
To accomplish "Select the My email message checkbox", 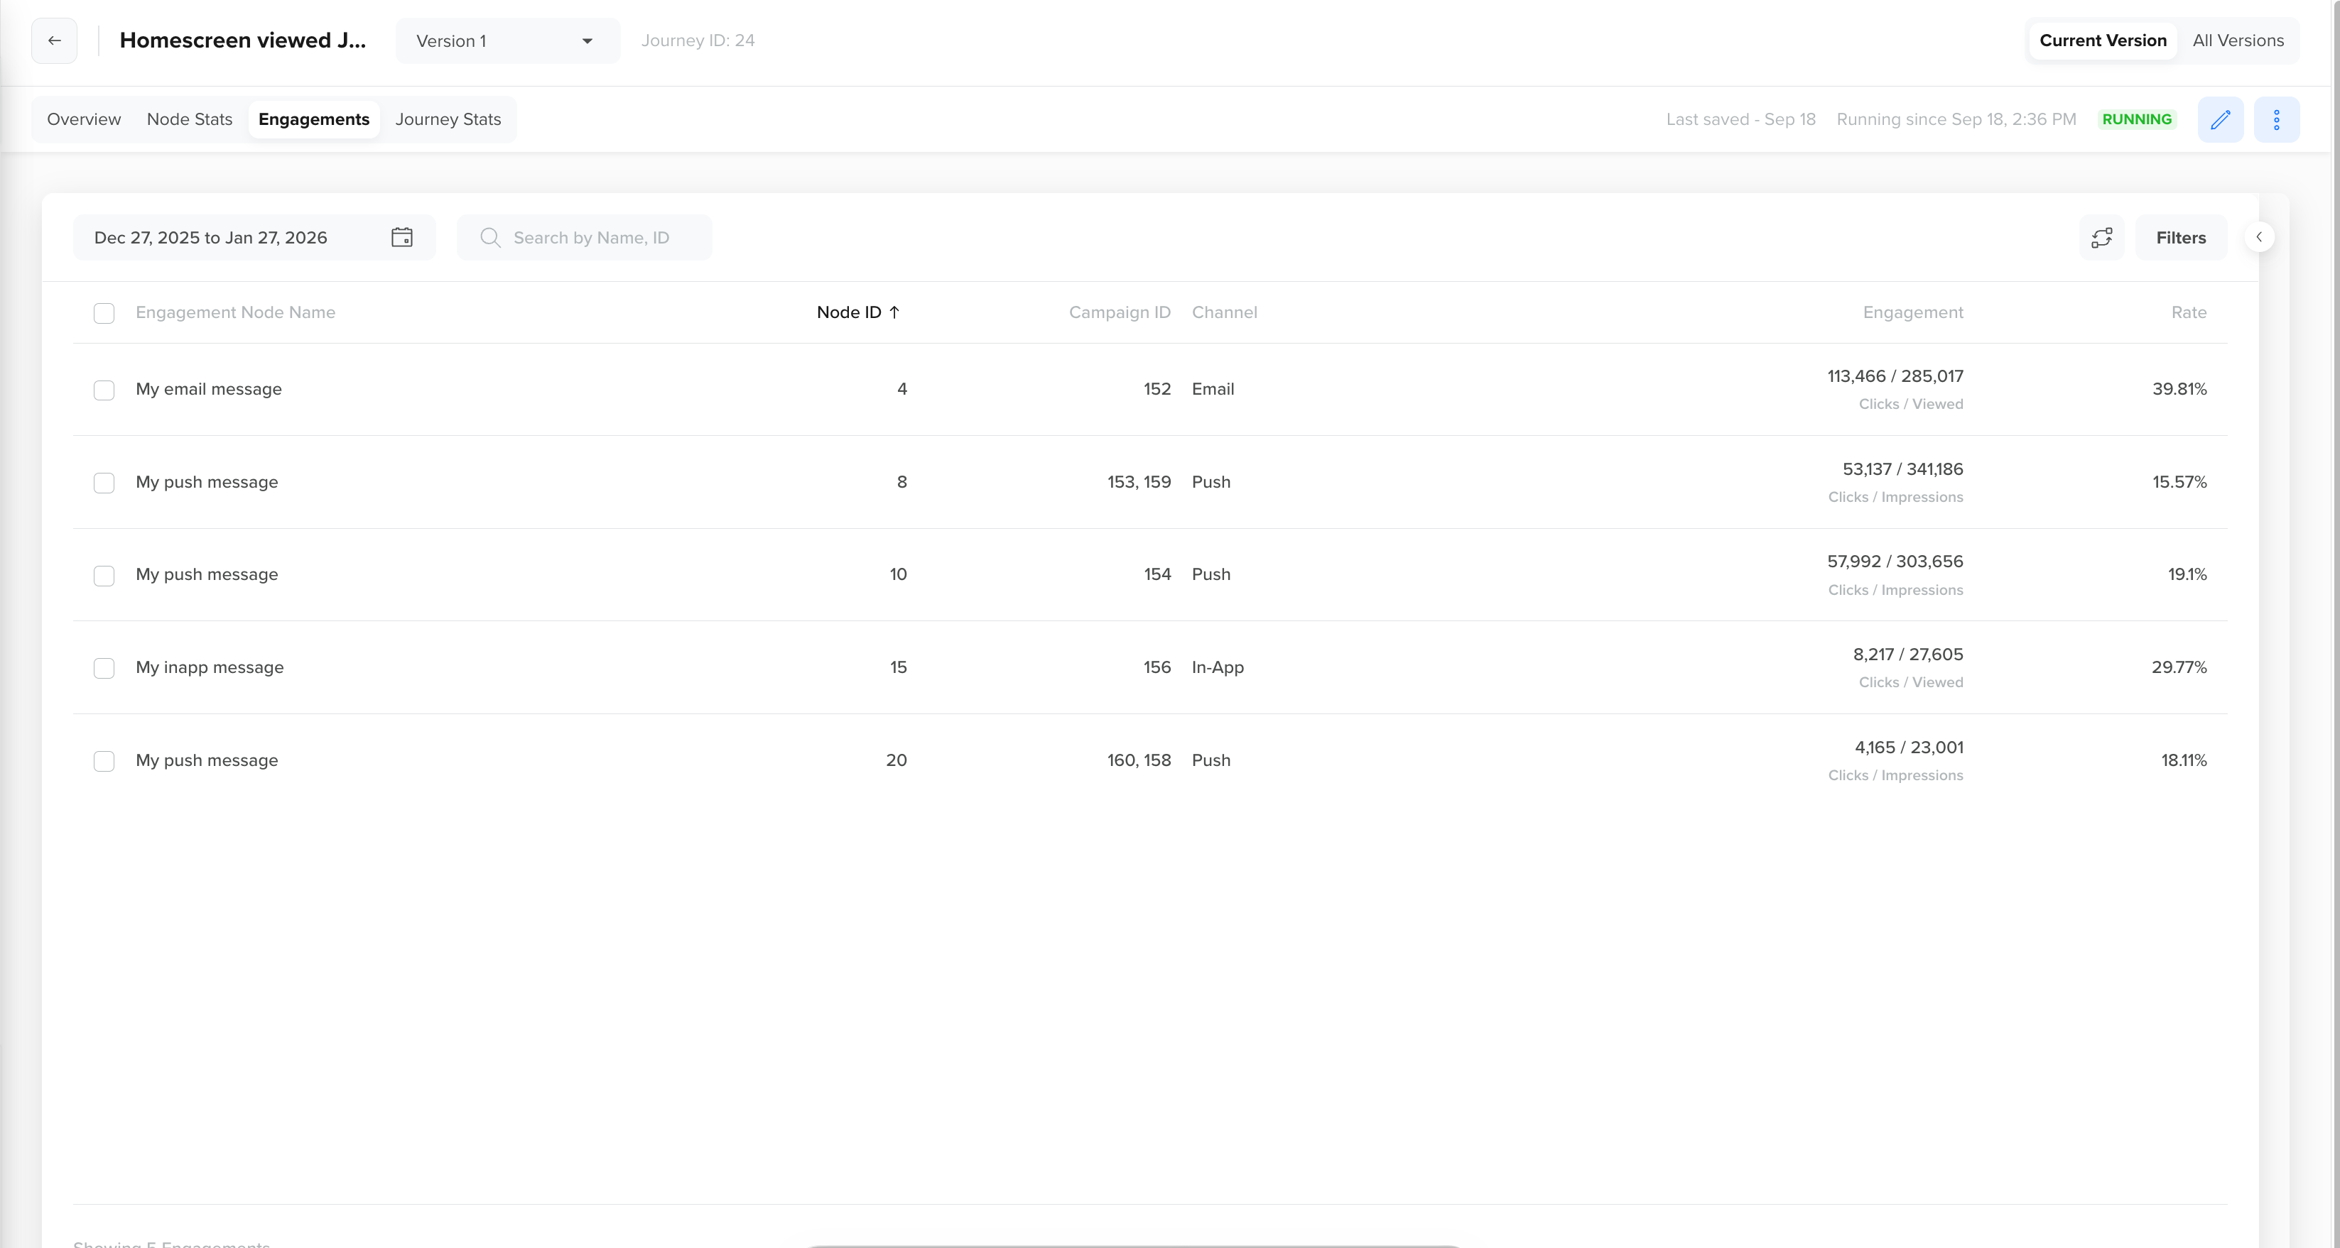I will tap(104, 390).
